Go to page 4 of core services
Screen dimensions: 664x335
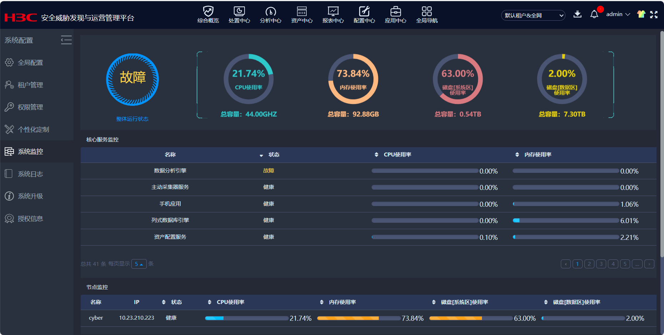pos(613,264)
